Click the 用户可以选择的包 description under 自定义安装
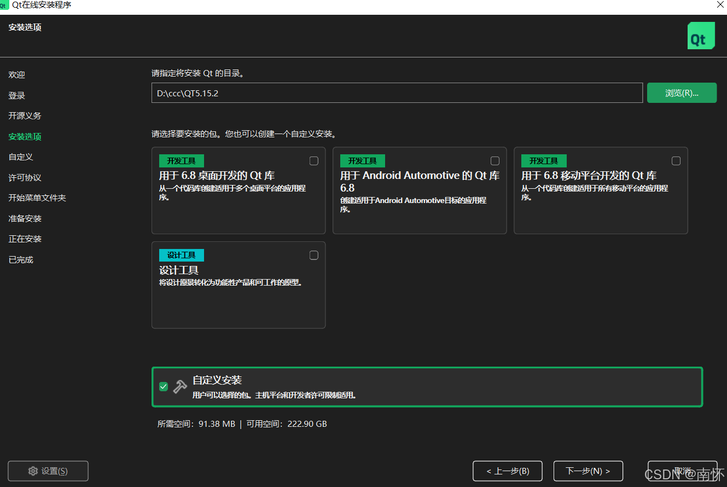This screenshot has width=727, height=487. click(x=275, y=395)
